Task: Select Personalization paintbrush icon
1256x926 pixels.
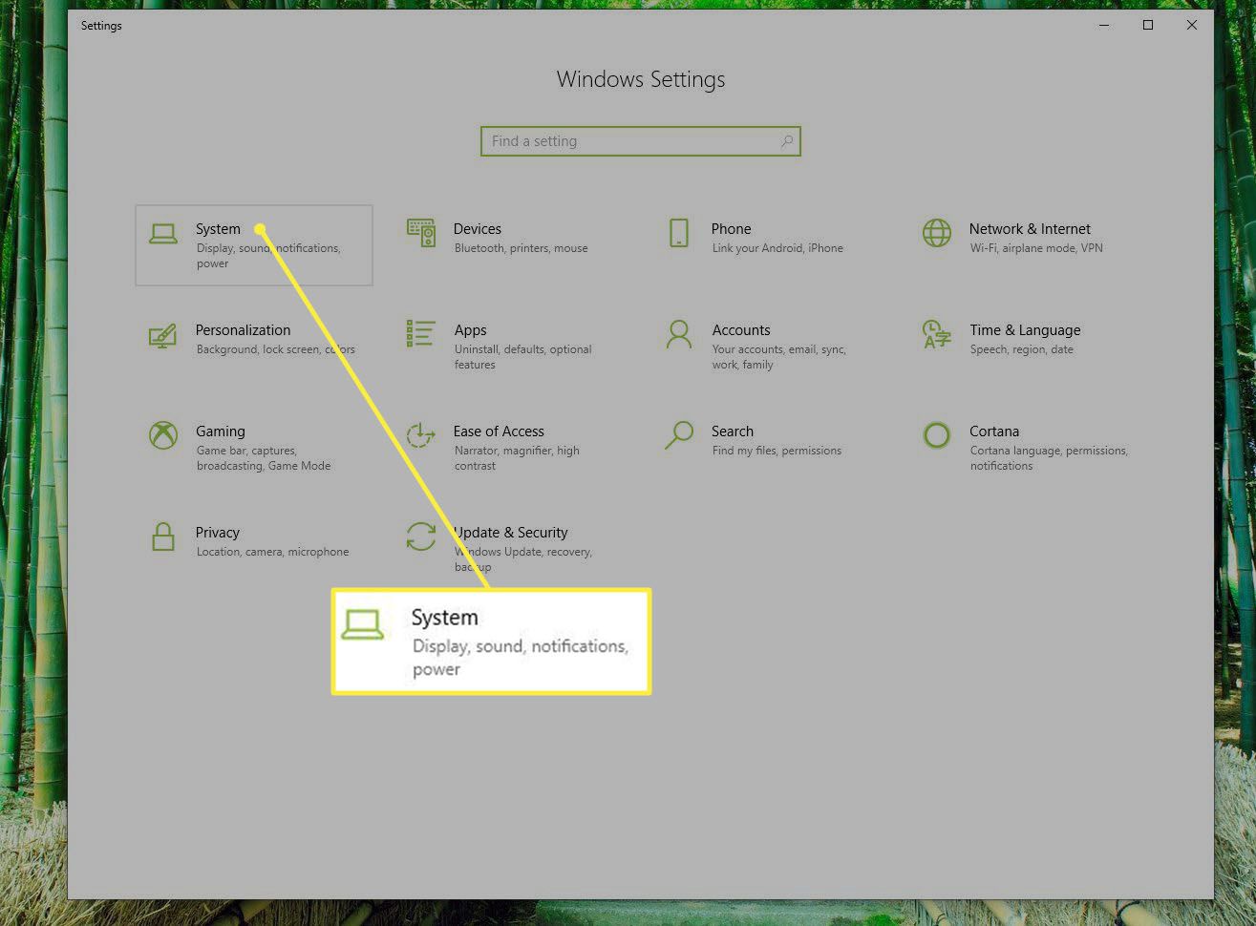Action: [x=162, y=335]
